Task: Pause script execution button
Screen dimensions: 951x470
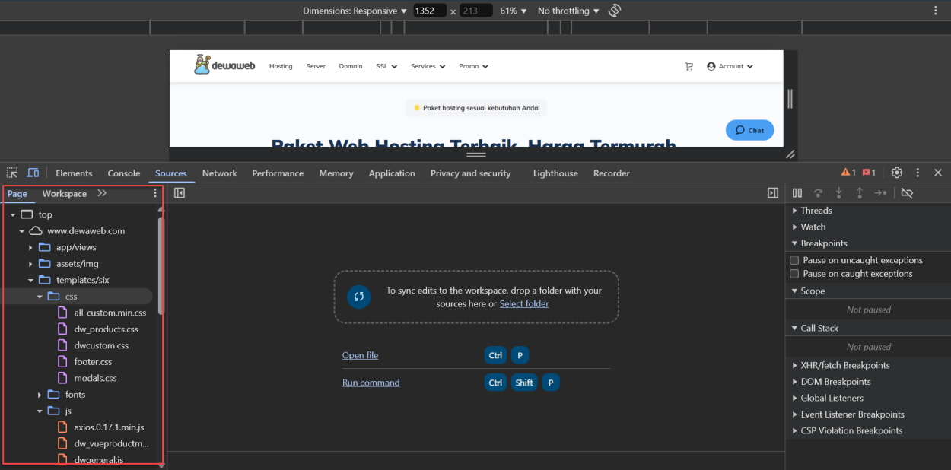Action: click(797, 193)
